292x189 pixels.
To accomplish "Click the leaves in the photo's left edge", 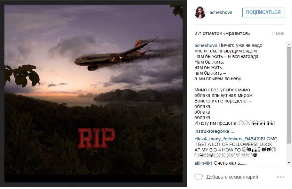I will pyautogui.click(x=22, y=75).
